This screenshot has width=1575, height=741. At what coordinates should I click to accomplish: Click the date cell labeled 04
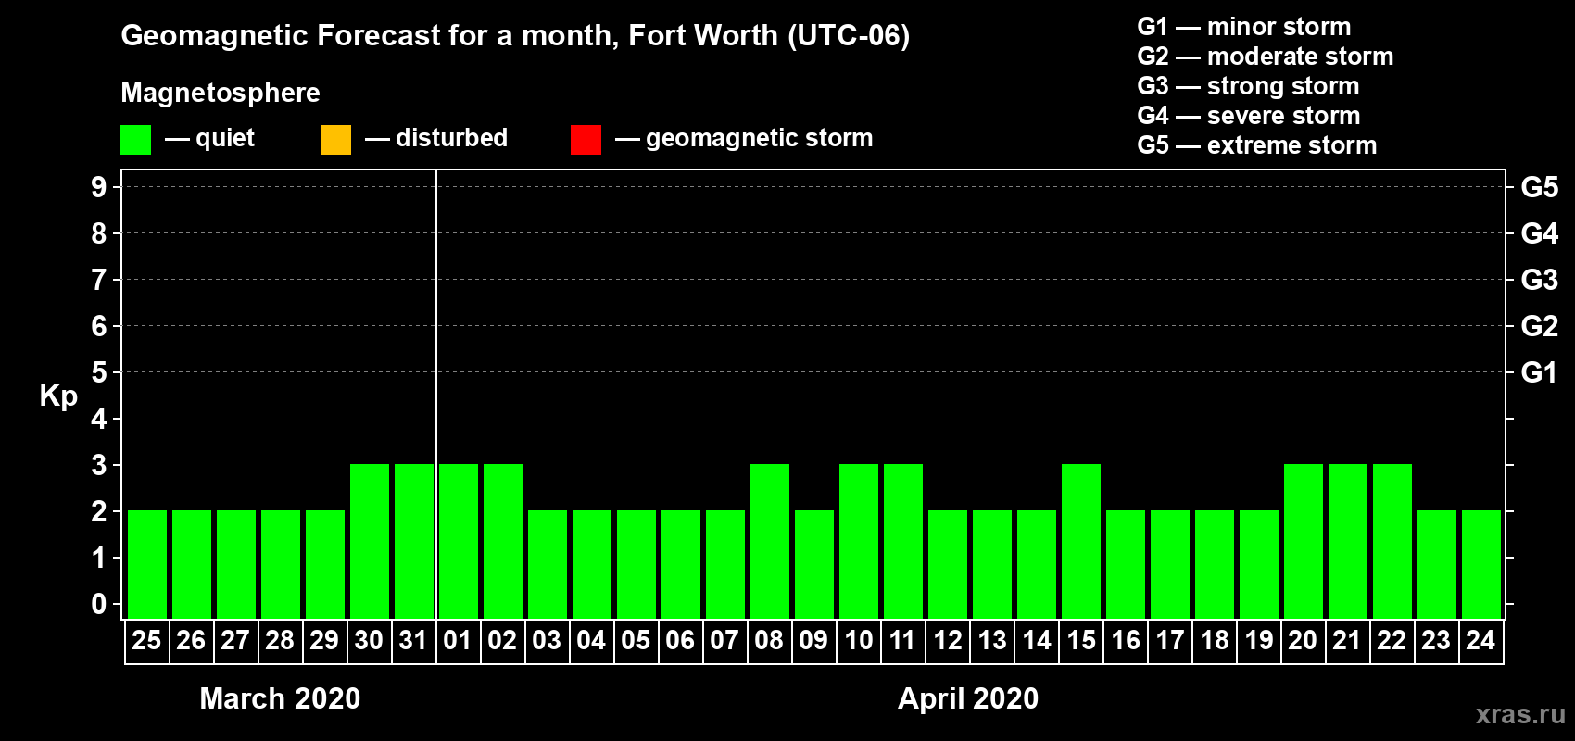click(591, 641)
